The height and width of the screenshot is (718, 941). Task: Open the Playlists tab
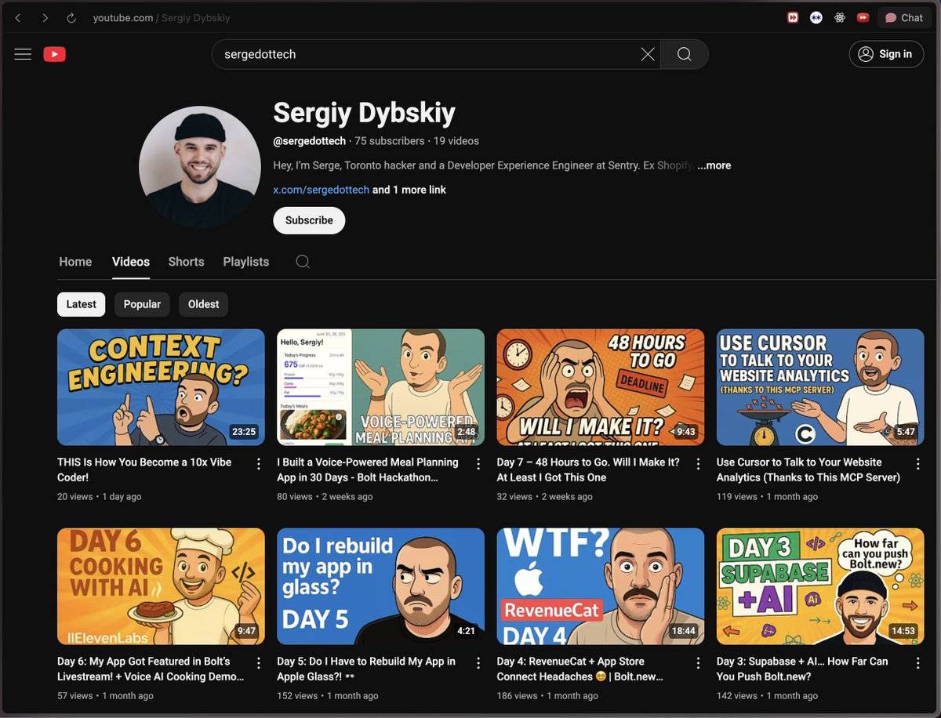[x=245, y=262]
